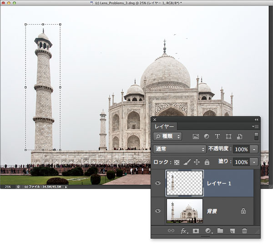Click the shape layer filter icon
Image resolution: width=273 pixels, height=245 pixels.
(228, 136)
